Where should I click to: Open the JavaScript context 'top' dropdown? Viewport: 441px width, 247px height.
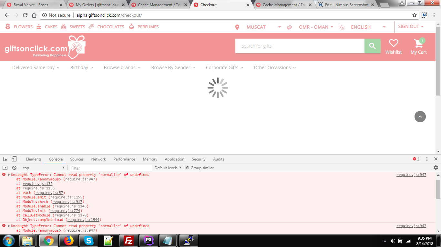[44, 168]
